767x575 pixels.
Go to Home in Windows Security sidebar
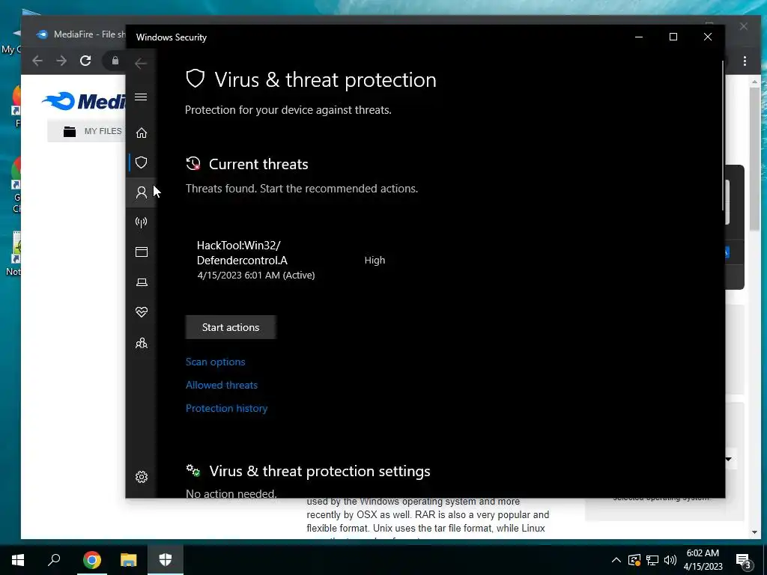(142, 133)
